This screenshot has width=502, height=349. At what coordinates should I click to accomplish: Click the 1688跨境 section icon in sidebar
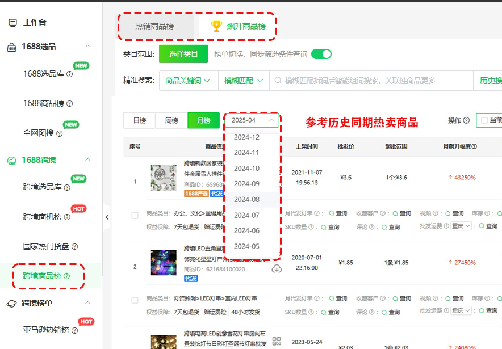[x=13, y=159]
